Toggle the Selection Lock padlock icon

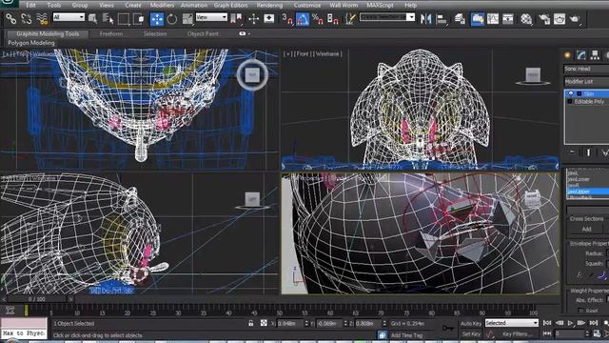click(x=251, y=323)
